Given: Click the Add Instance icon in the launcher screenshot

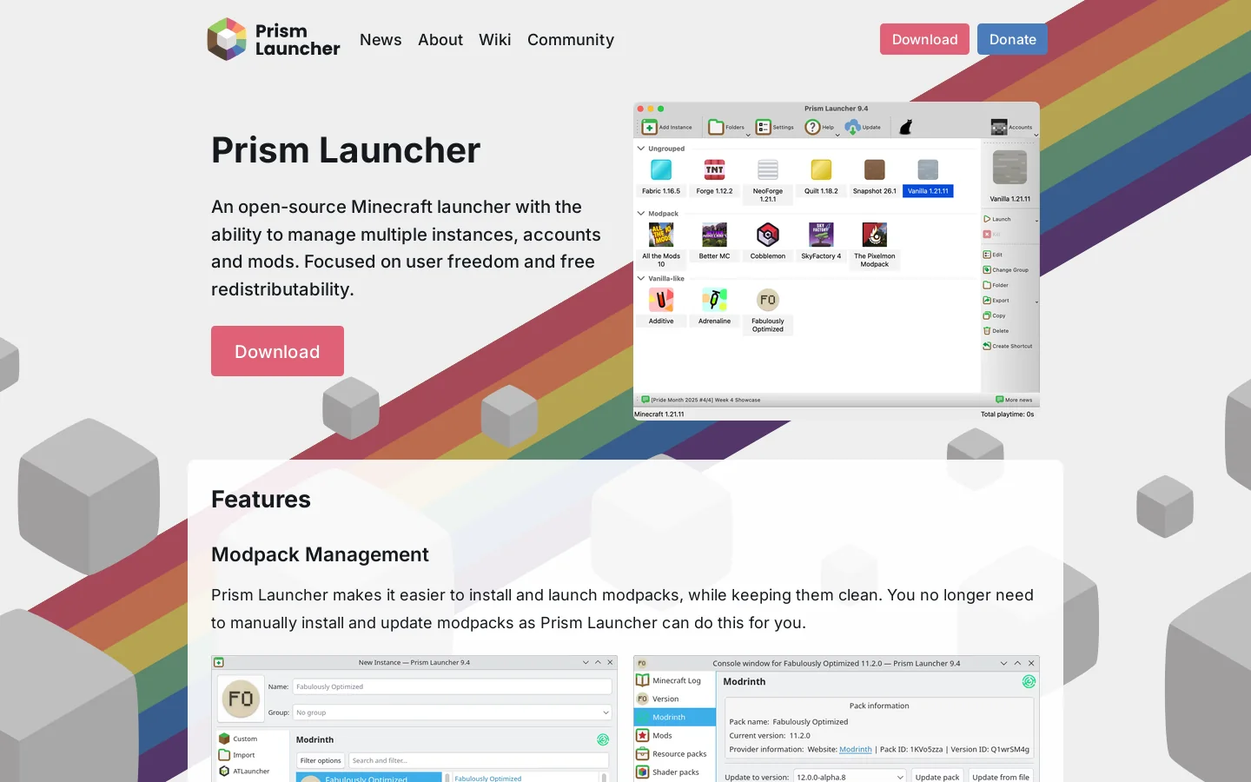Looking at the screenshot, I should pyautogui.click(x=649, y=127).
